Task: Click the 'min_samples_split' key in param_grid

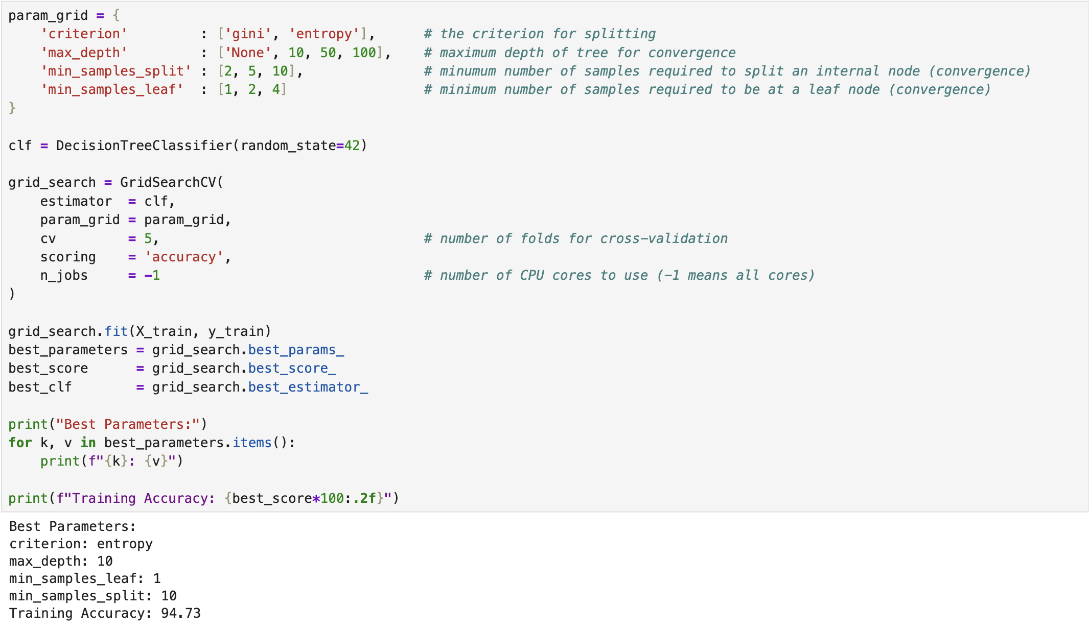Action: click(116, 71)
